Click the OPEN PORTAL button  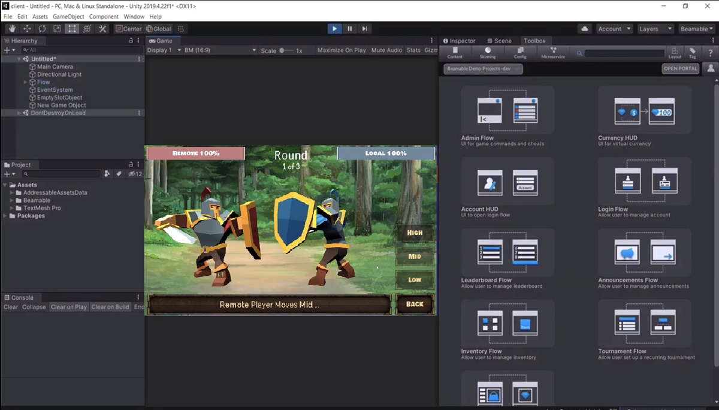pos(681,69)
